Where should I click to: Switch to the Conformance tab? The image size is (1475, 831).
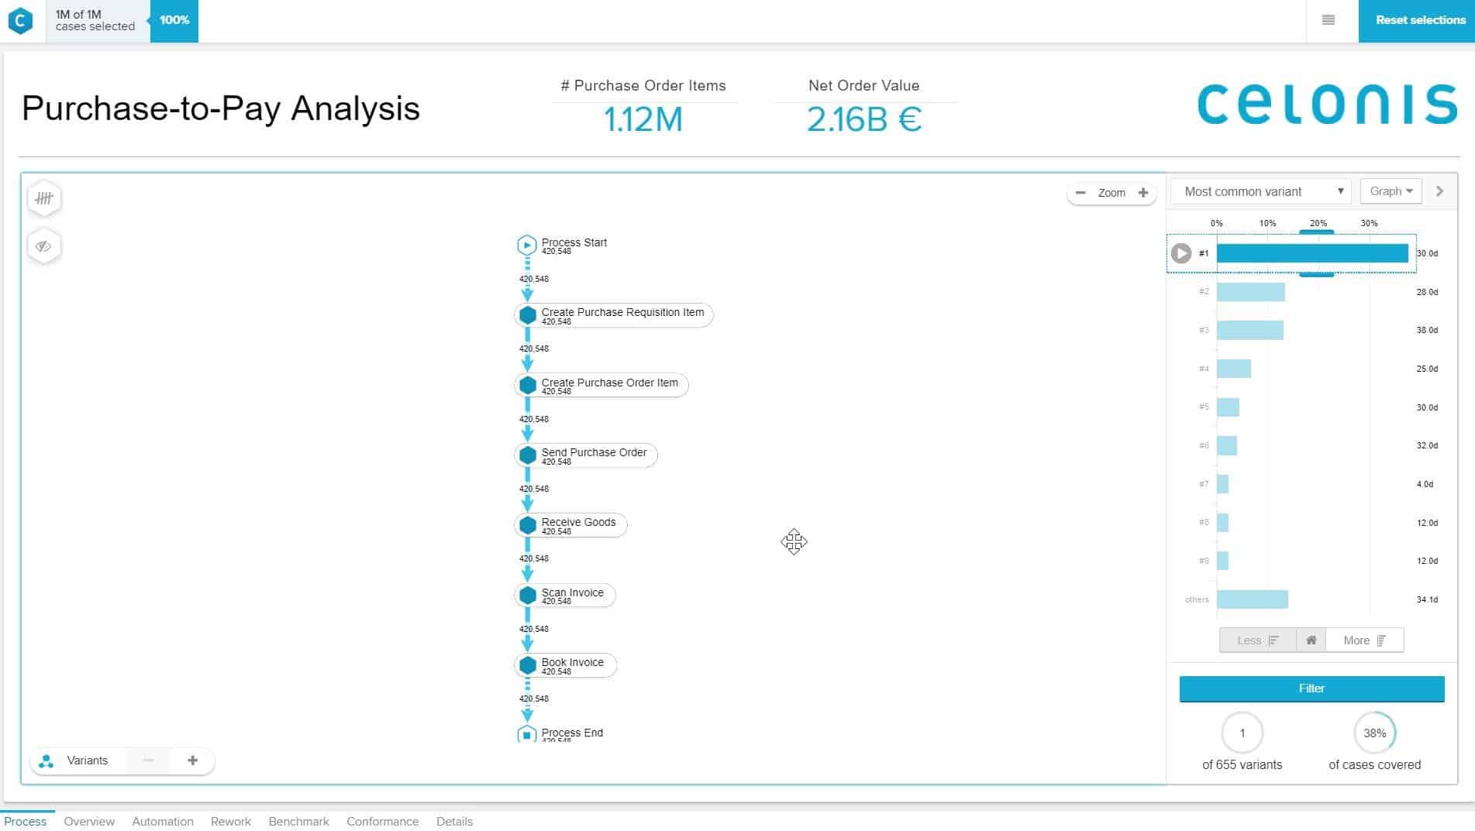(x=383, y=821)
